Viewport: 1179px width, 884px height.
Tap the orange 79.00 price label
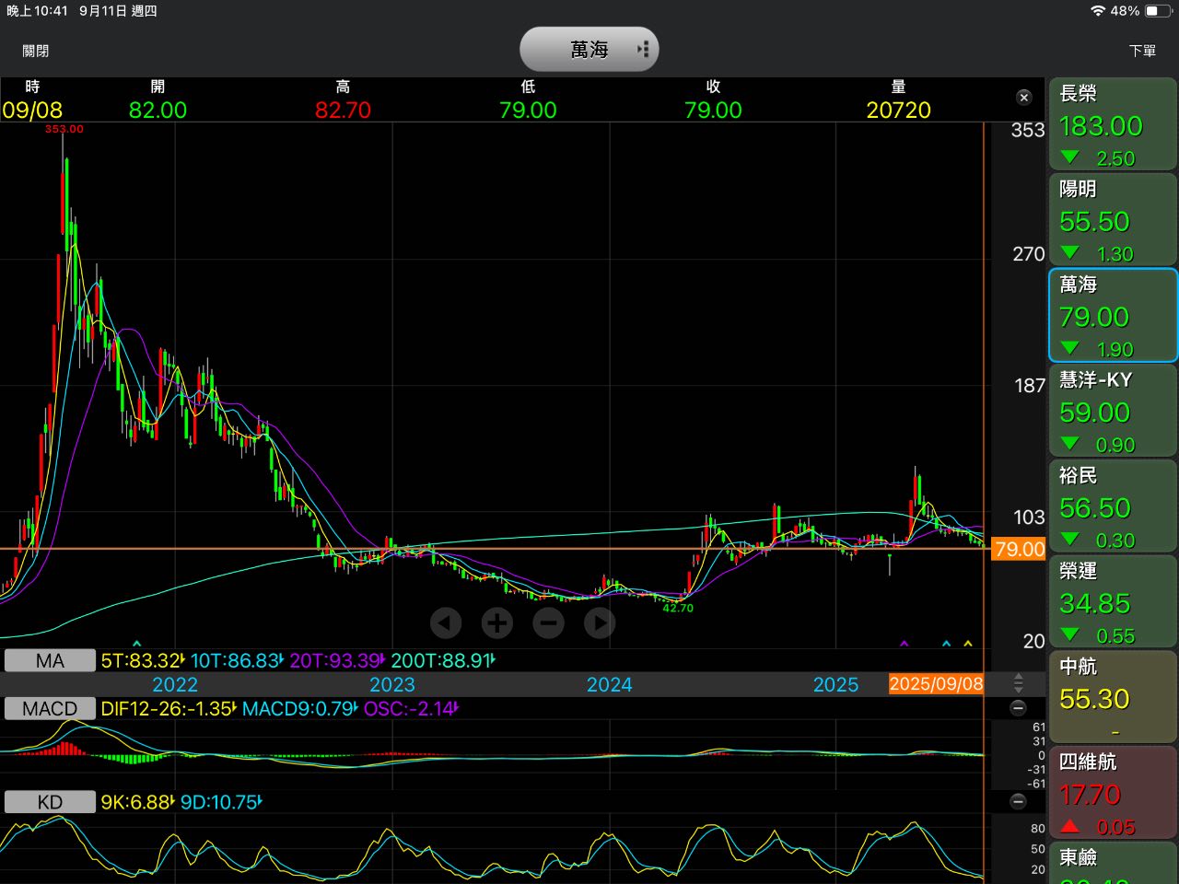coord(1019,550)
